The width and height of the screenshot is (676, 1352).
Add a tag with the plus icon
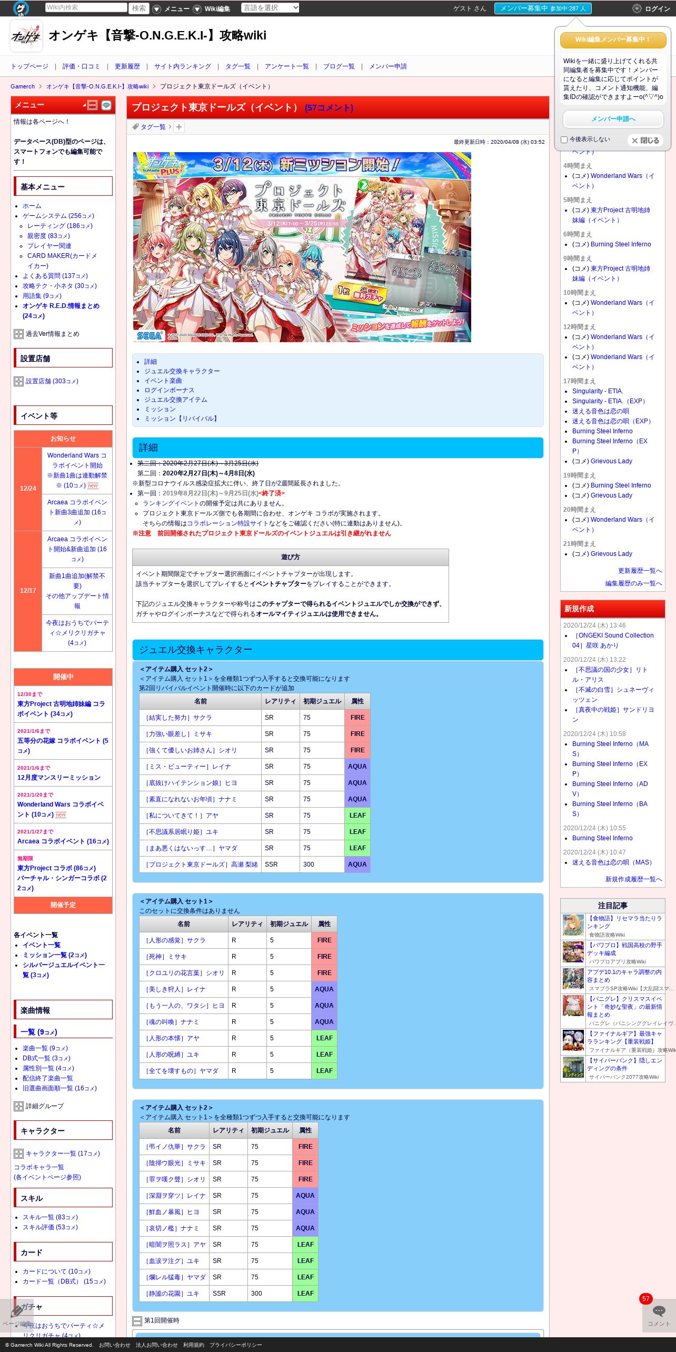click(x=179, y=127)
